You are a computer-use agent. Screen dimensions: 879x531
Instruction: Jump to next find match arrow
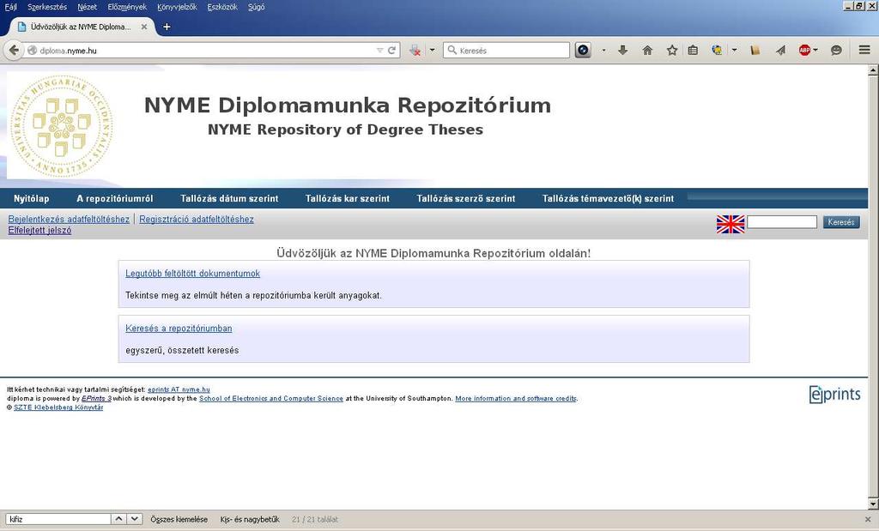tap(135, 519)
